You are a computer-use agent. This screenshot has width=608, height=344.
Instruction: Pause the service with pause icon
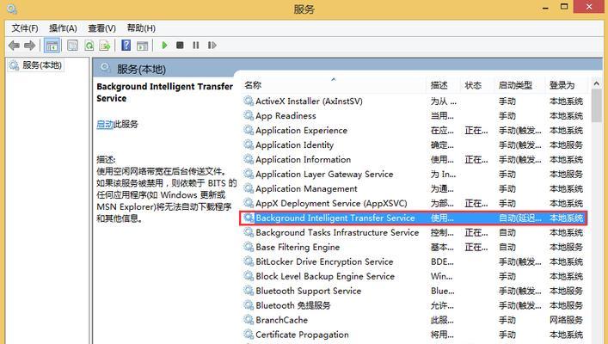196,46
